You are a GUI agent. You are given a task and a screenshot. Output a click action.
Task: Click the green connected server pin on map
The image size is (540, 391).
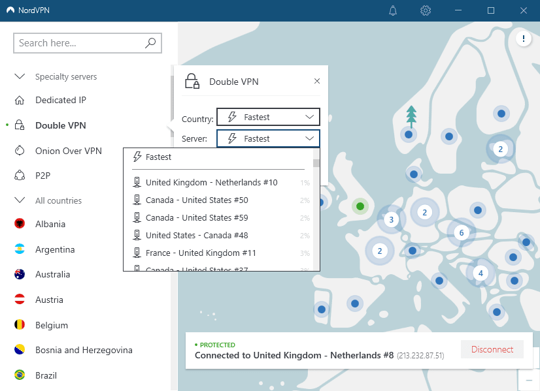pyautogui.click(x=360, y=206)
